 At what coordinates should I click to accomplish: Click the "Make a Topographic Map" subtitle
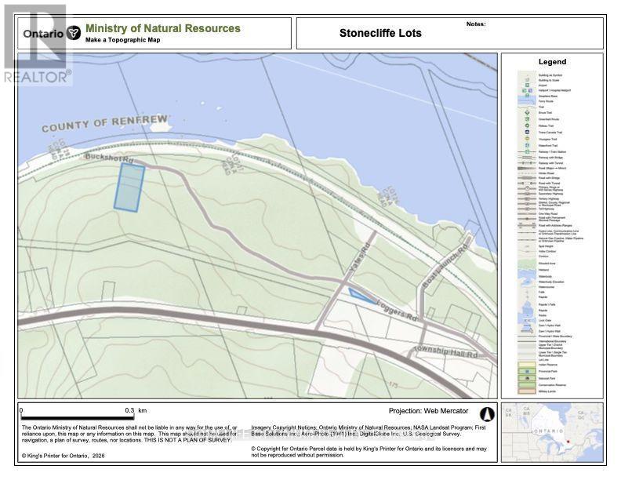click(x=123, y=39)
